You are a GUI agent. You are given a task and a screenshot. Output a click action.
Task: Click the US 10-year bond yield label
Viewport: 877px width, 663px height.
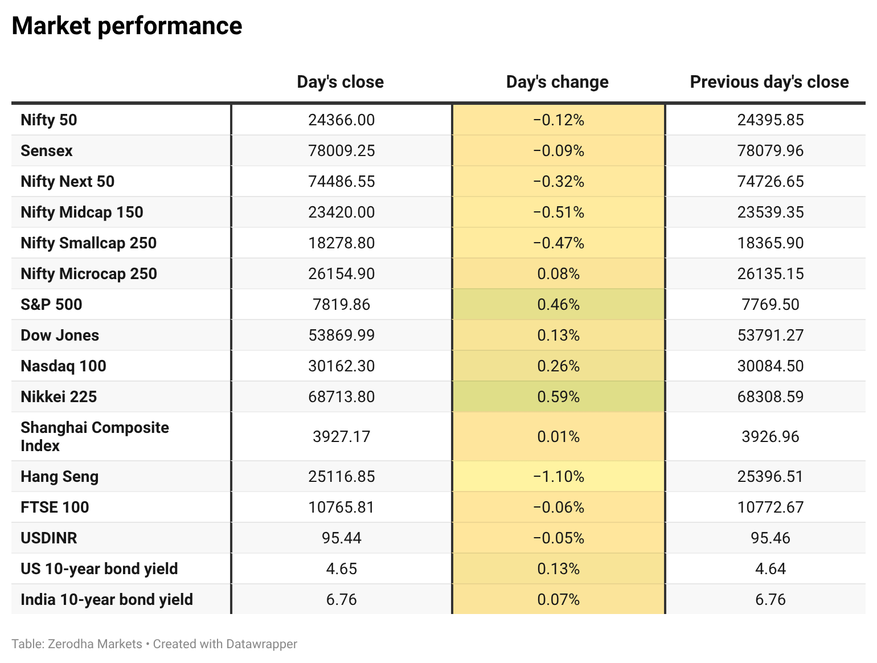(x=100, y=569)
